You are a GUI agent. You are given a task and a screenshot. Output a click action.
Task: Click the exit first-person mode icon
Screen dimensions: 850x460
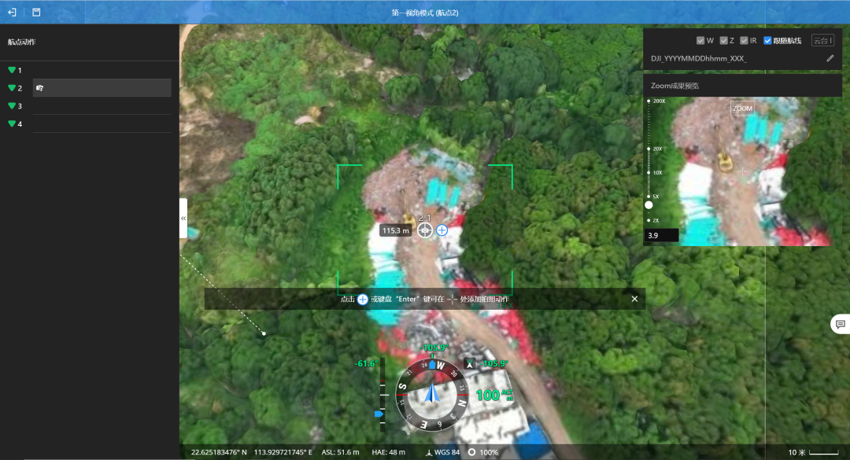point(12,13)
